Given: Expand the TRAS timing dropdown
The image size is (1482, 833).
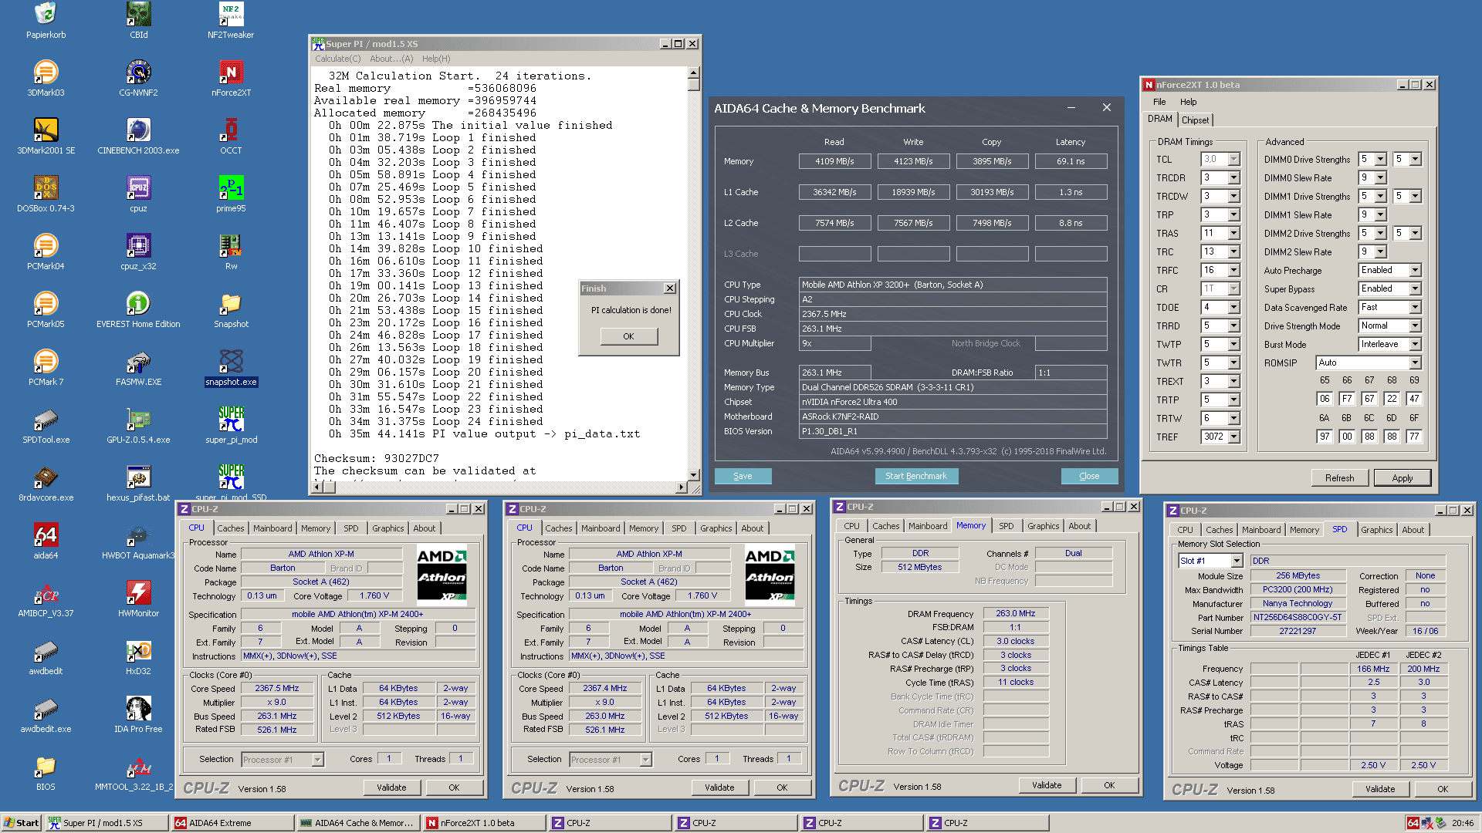Looking at the screenshot, I should 1233,234.
